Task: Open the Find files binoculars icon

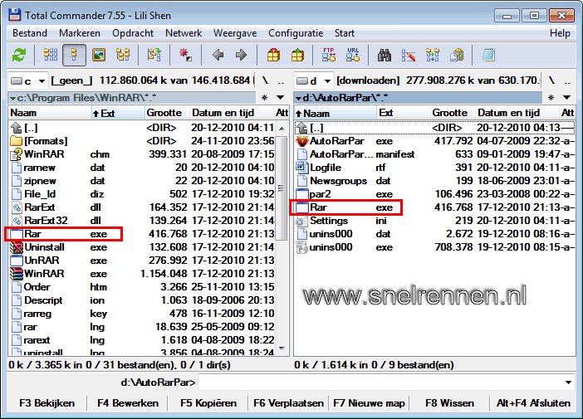Action: 384,56
